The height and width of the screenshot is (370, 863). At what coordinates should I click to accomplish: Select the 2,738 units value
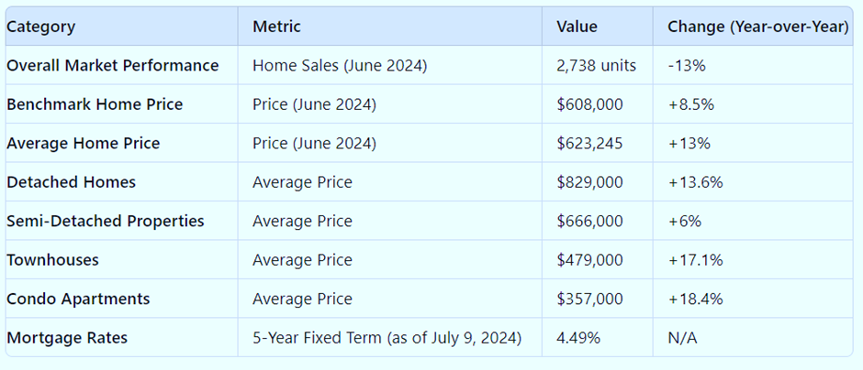coord(595,66)
